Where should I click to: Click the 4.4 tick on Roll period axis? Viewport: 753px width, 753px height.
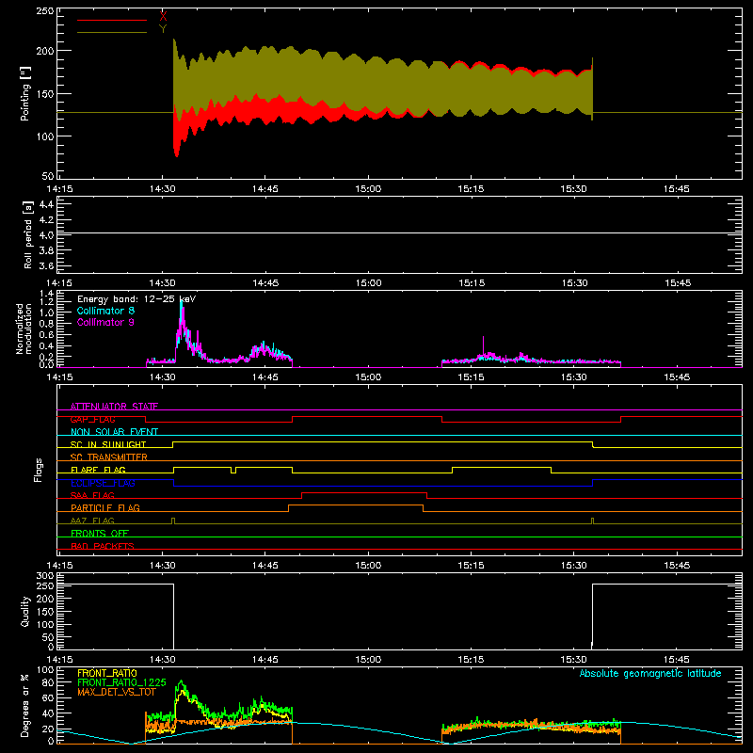tap(46, 204)
